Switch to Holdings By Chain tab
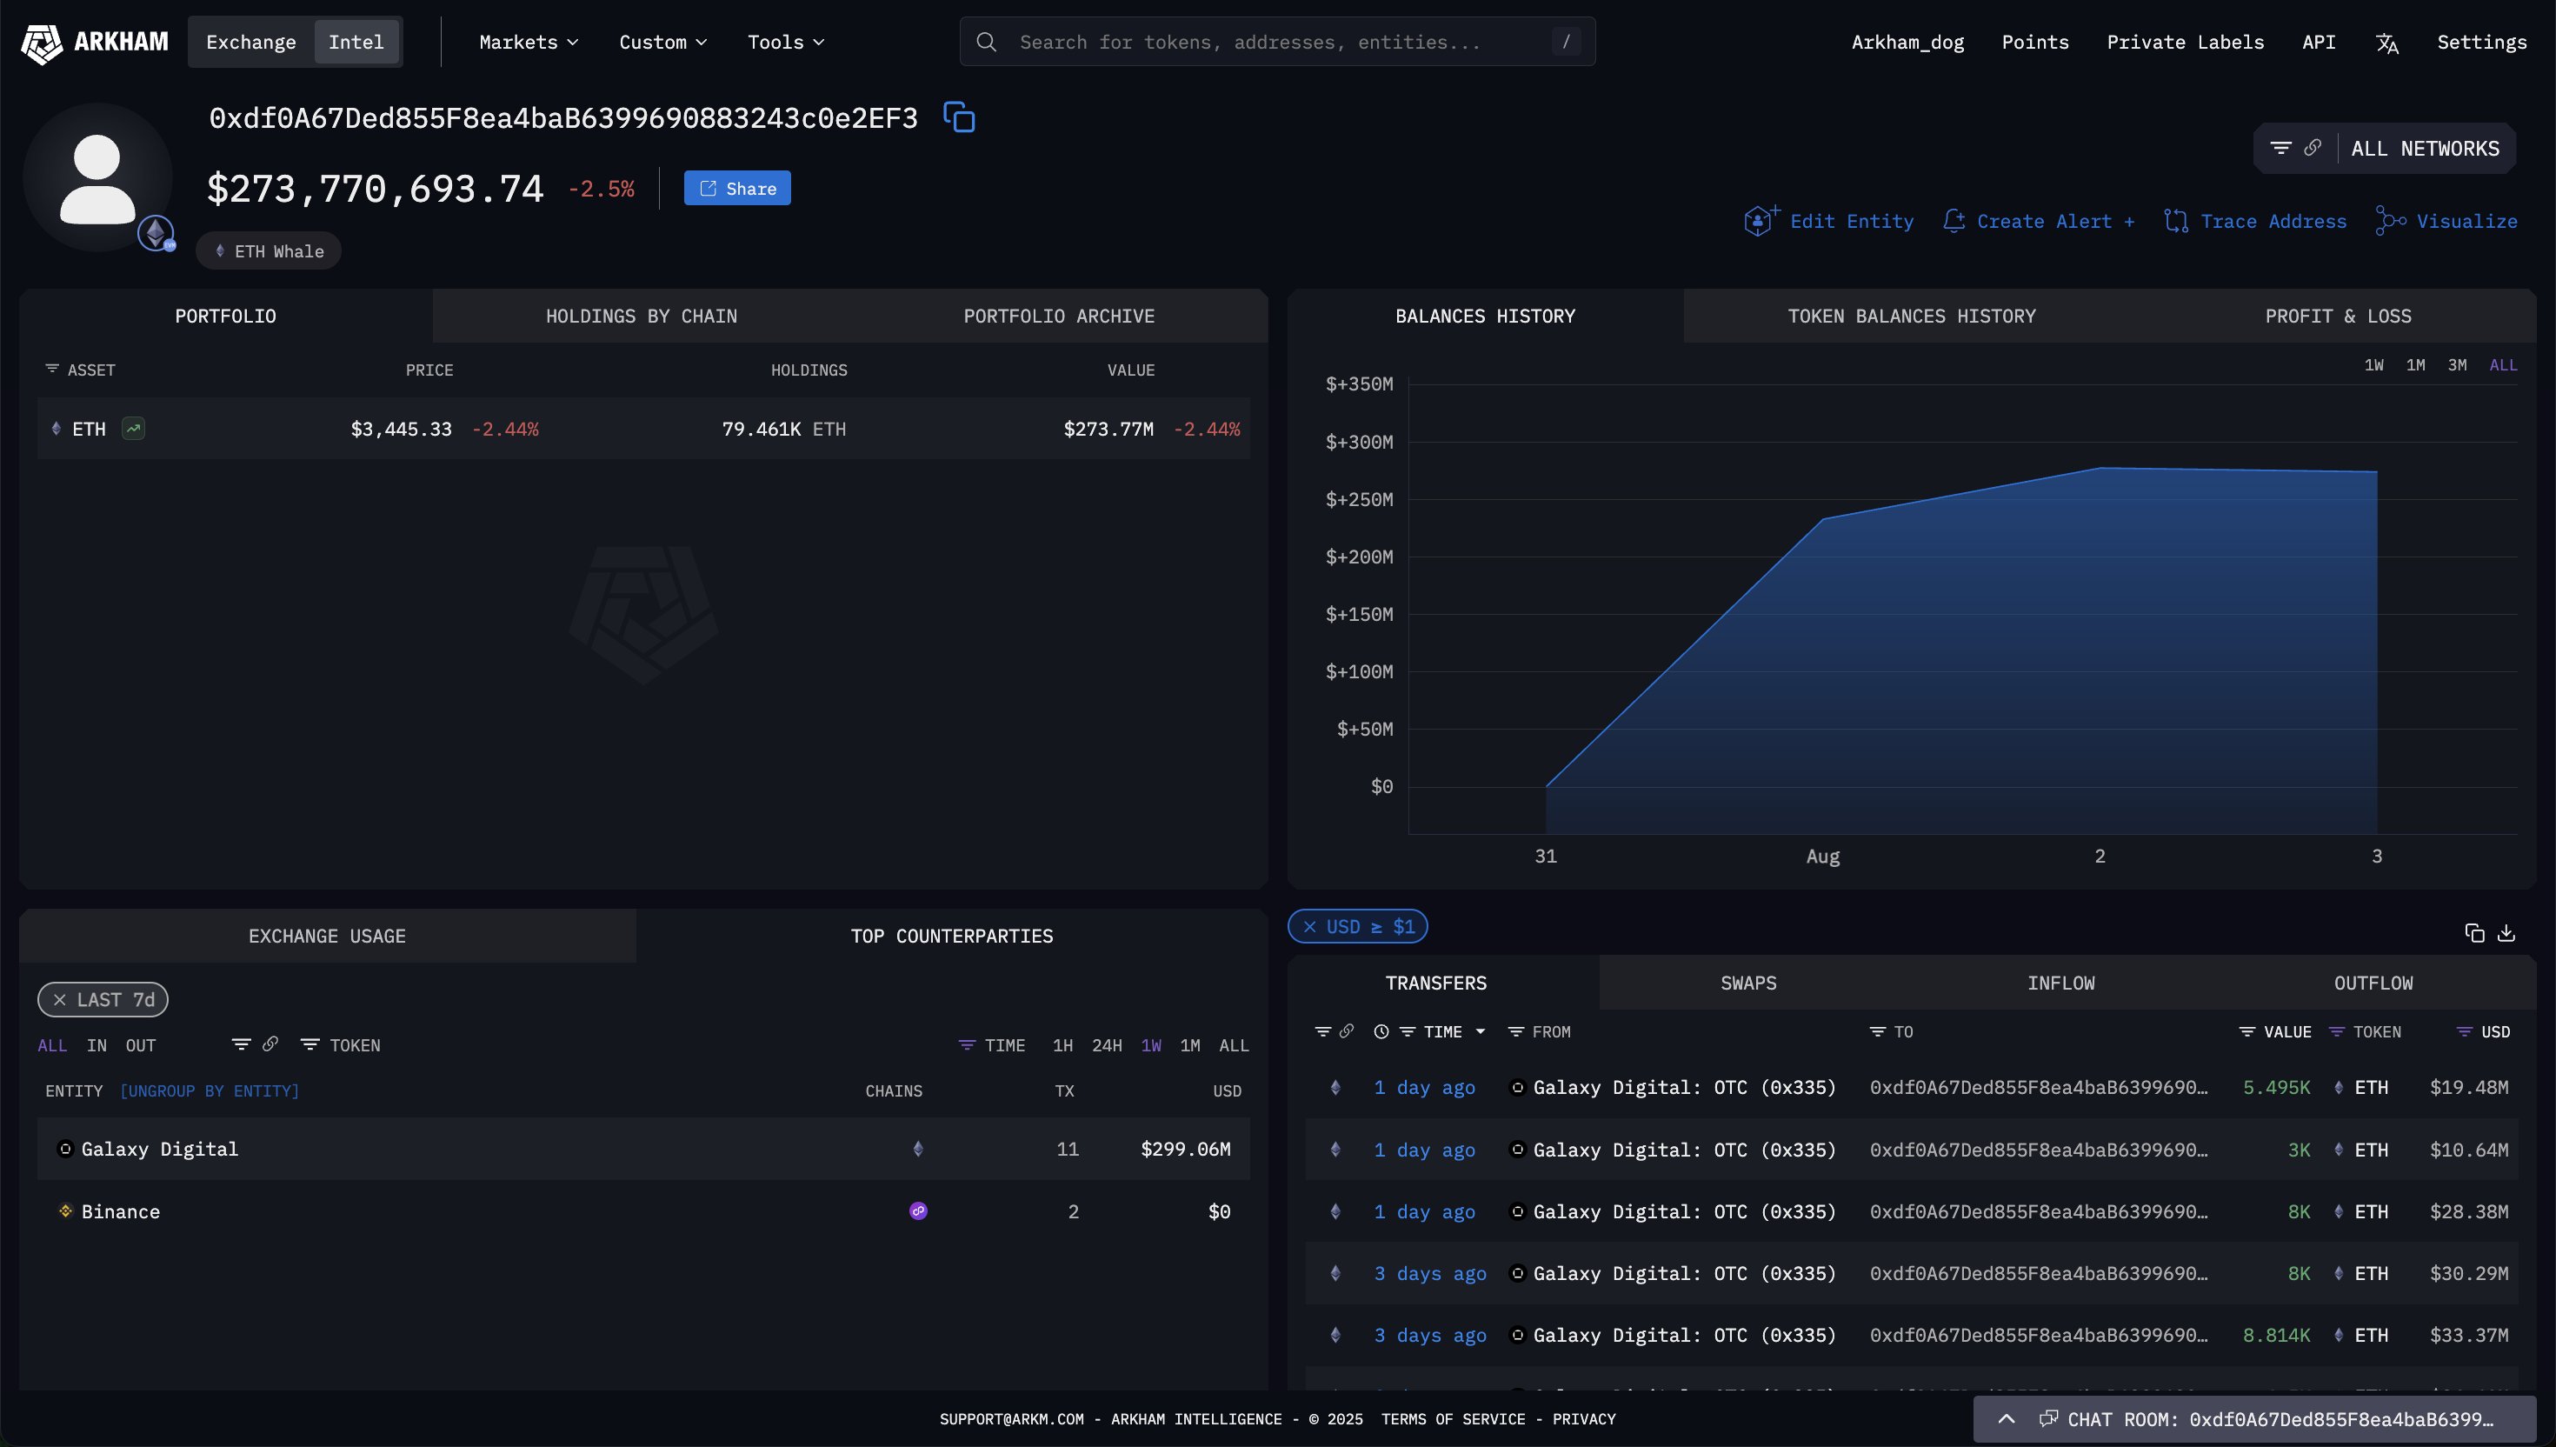 (x=641, y=316)
